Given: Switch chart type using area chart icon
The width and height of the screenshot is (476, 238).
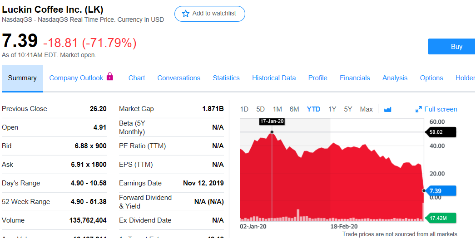Looking at the screenshot, I should click(388, 109).
